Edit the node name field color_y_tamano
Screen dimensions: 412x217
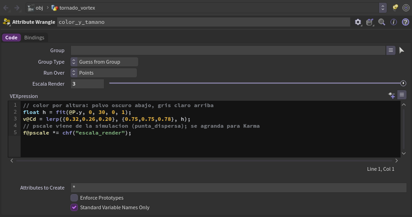[x=204, y=22]
